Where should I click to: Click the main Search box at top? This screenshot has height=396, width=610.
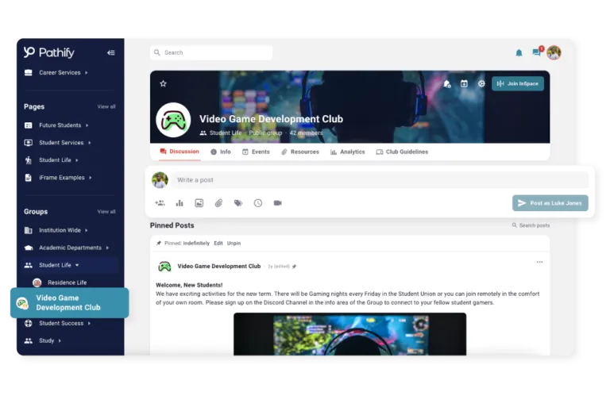tap(211, 52)
